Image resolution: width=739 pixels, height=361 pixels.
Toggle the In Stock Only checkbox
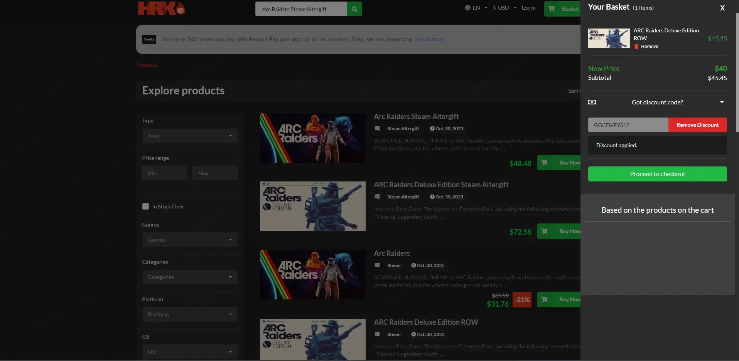pyautogui.click(x=145, y=206)
